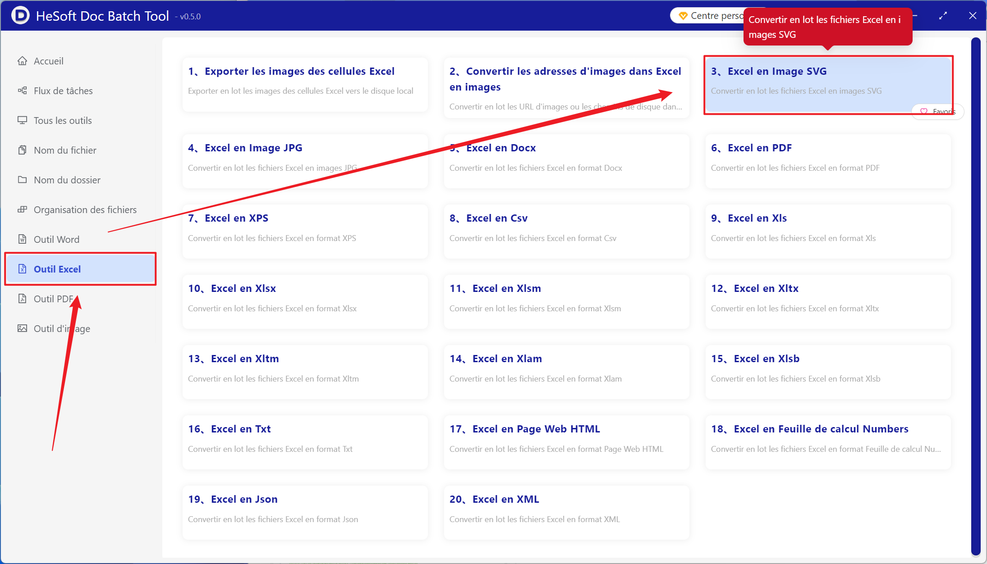Click the Nom du fichier icon

tap(22, 150)
